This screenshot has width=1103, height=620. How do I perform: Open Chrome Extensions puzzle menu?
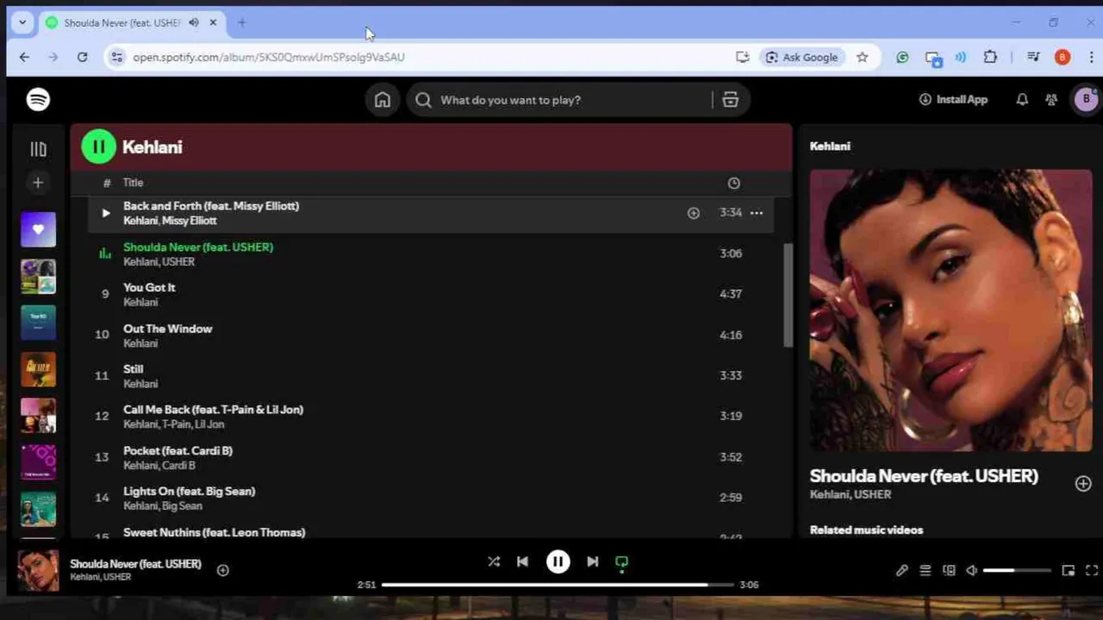[990, 57]
